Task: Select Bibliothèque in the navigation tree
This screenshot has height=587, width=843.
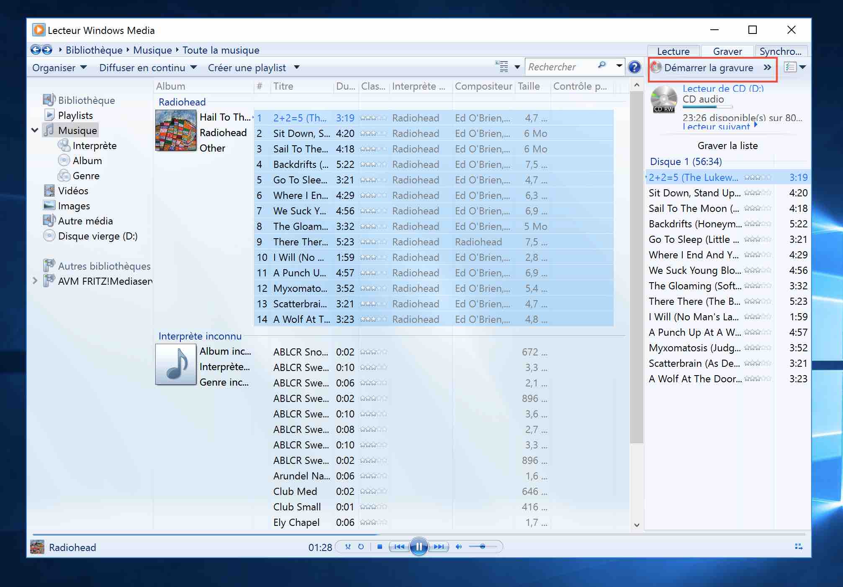Action: [x=86, y=100]
